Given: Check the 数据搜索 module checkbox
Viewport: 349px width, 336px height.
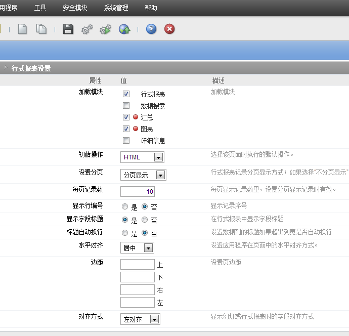Looking at the screenshot, I should coord(126,105).
